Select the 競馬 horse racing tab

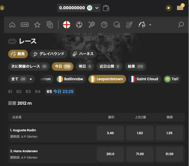[x=18, y=54]
